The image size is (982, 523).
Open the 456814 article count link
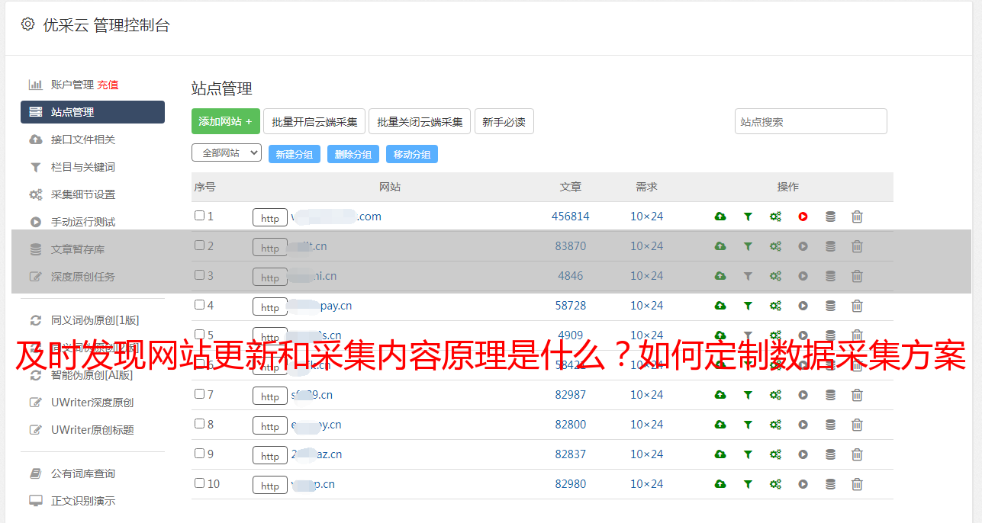[571, 217]
